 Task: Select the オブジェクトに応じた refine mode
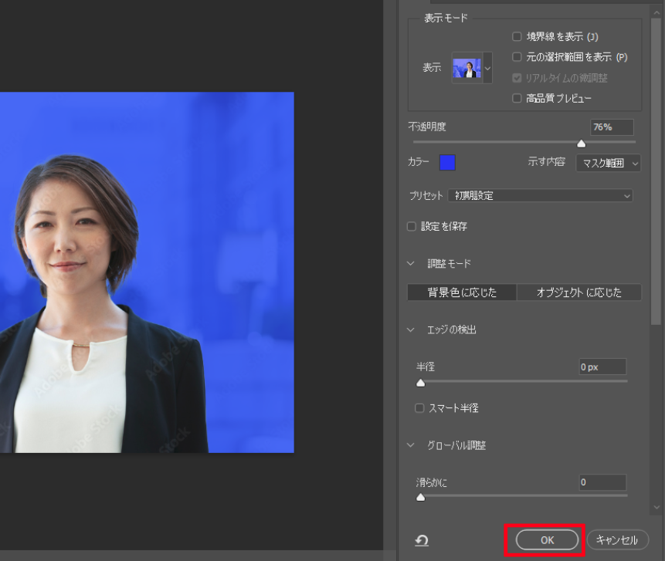[x=579, y=292]
